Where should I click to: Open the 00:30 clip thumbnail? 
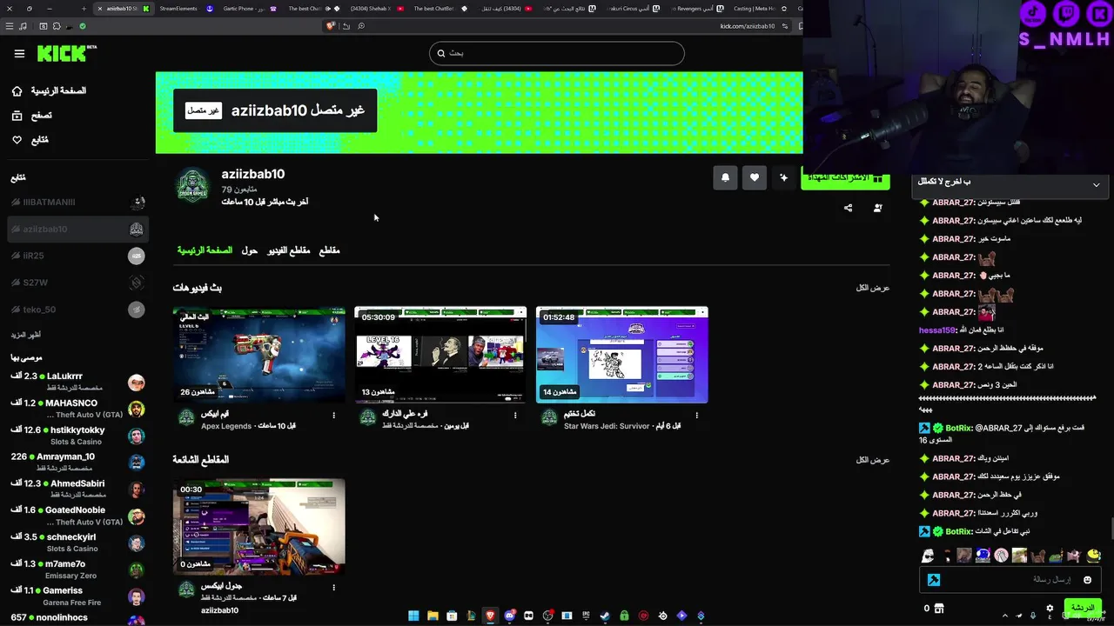[258, 527]
